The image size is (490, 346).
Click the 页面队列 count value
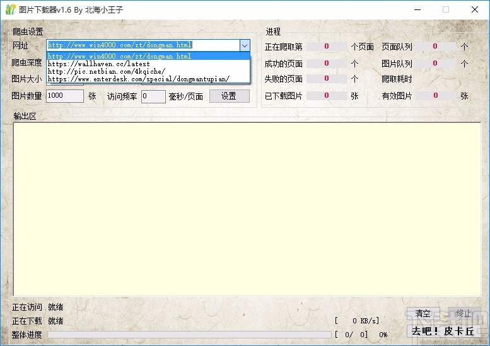[435, 47]
